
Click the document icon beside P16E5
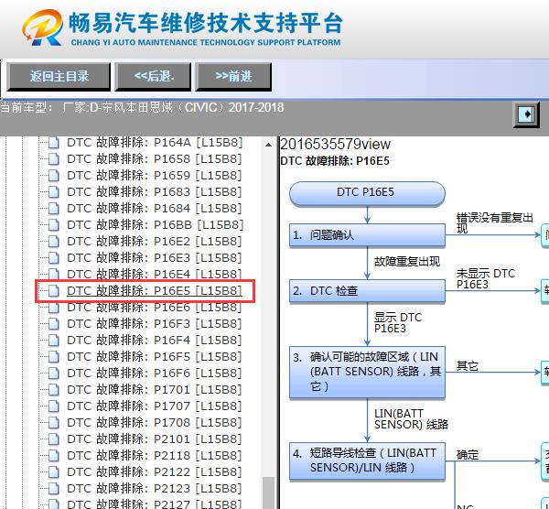tap(54, 291)
